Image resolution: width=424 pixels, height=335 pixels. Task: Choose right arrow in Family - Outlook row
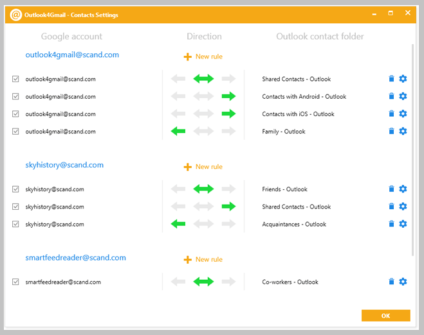click(229, 131)
